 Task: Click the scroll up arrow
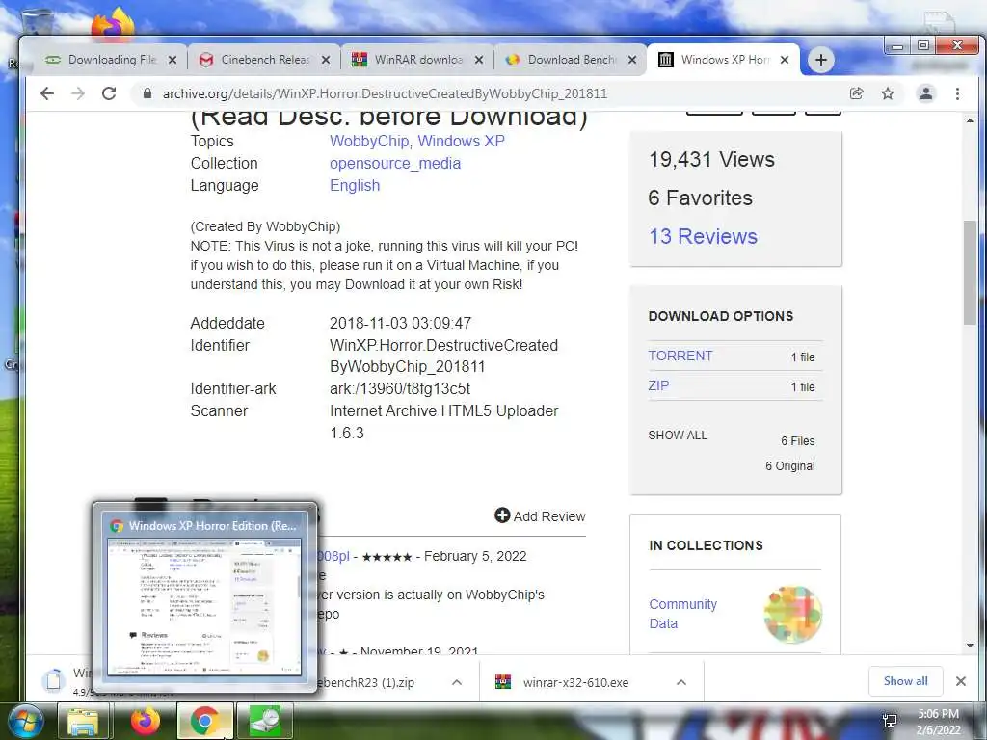970,120
